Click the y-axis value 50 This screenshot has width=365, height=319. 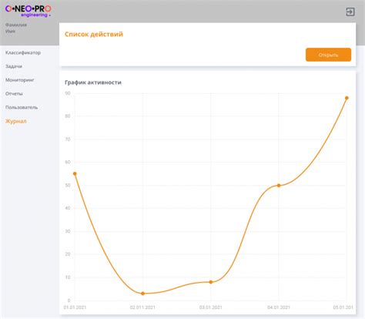click(x=68, y=185)
